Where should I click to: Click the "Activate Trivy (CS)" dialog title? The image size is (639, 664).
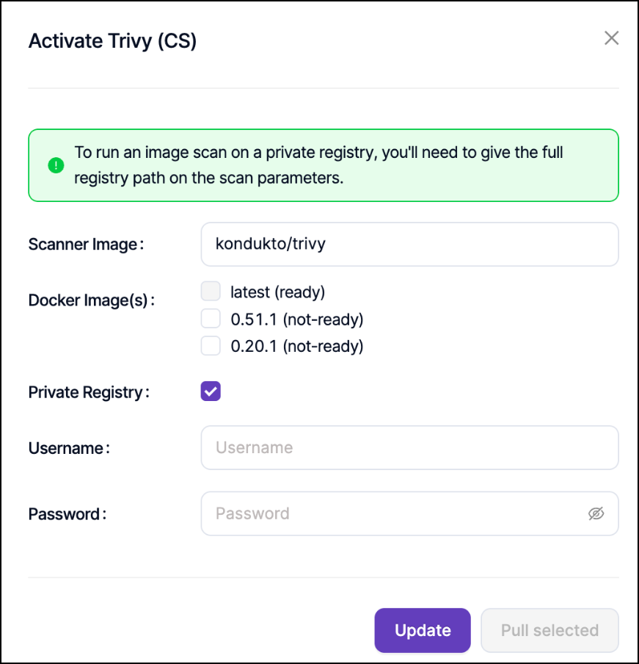(x=112, y=40)
